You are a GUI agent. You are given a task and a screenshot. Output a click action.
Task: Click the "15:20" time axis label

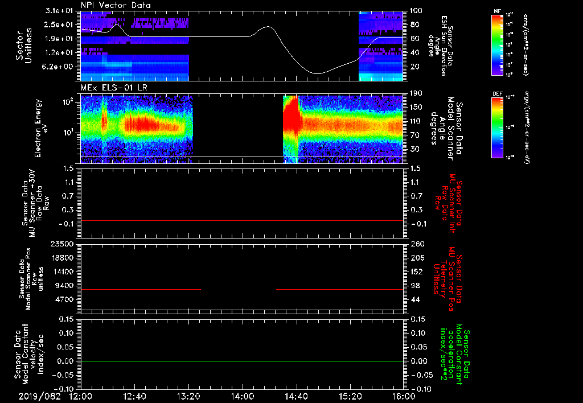pos(350,396)
